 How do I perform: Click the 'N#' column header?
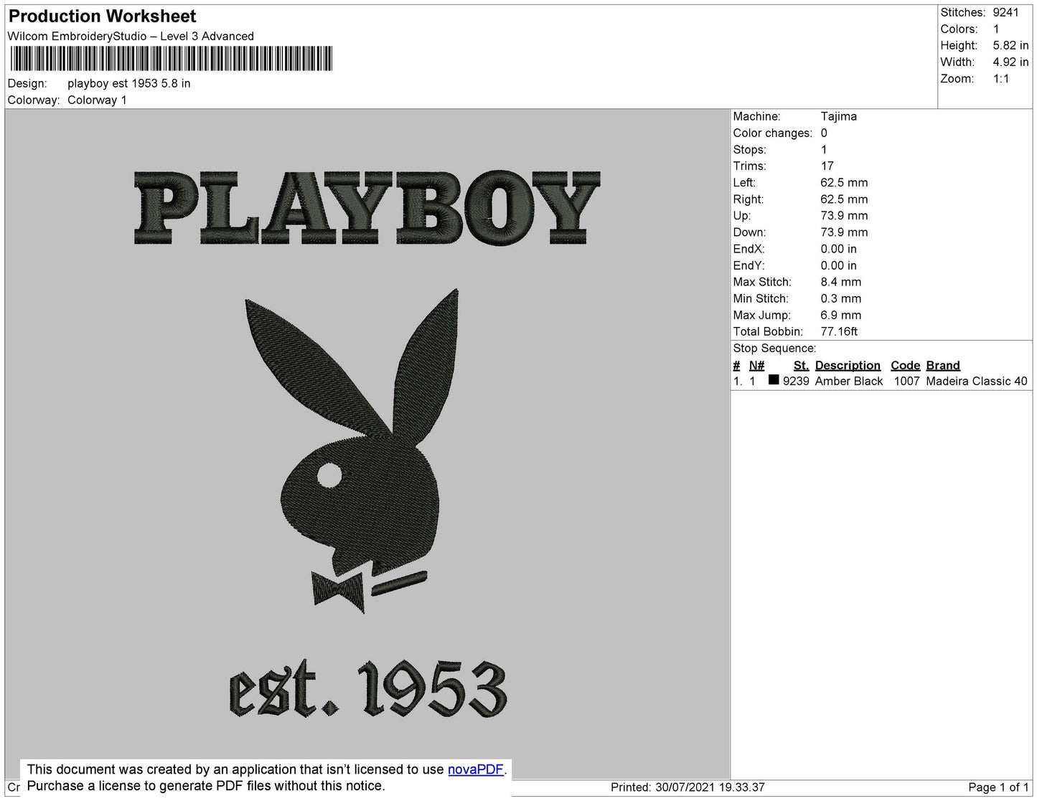(x=756, y=365)
